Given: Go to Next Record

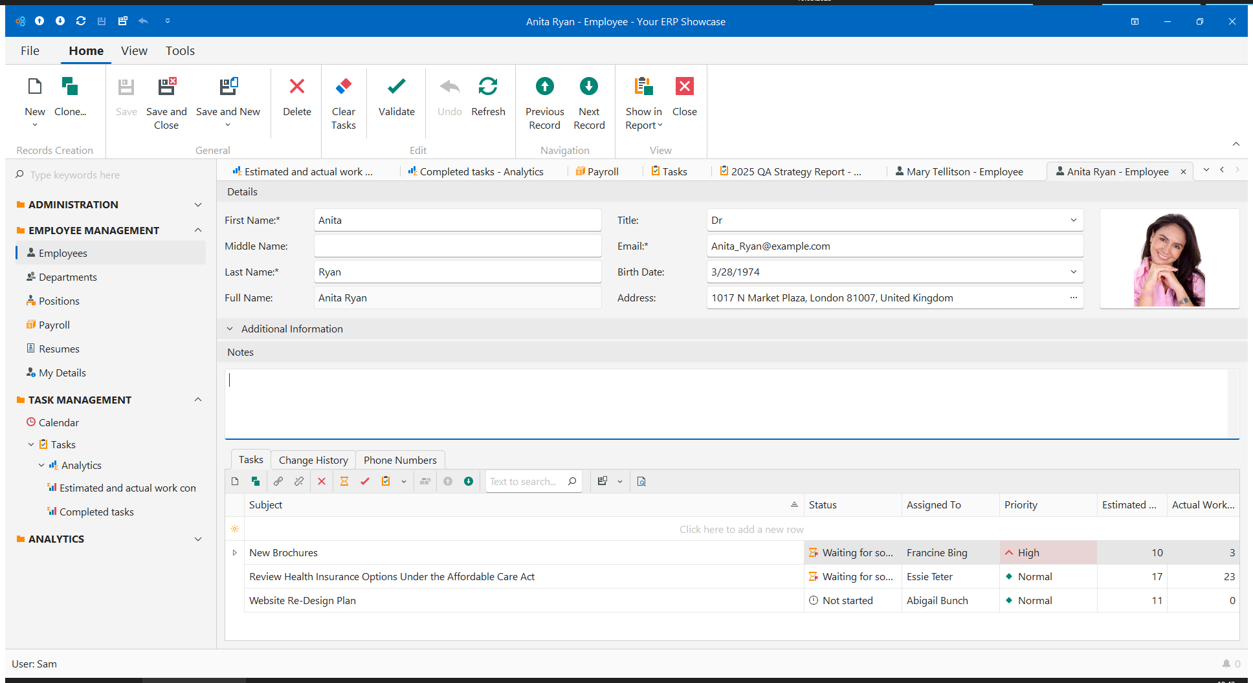Looking at the screenshot, I should (x=588, y=87).
